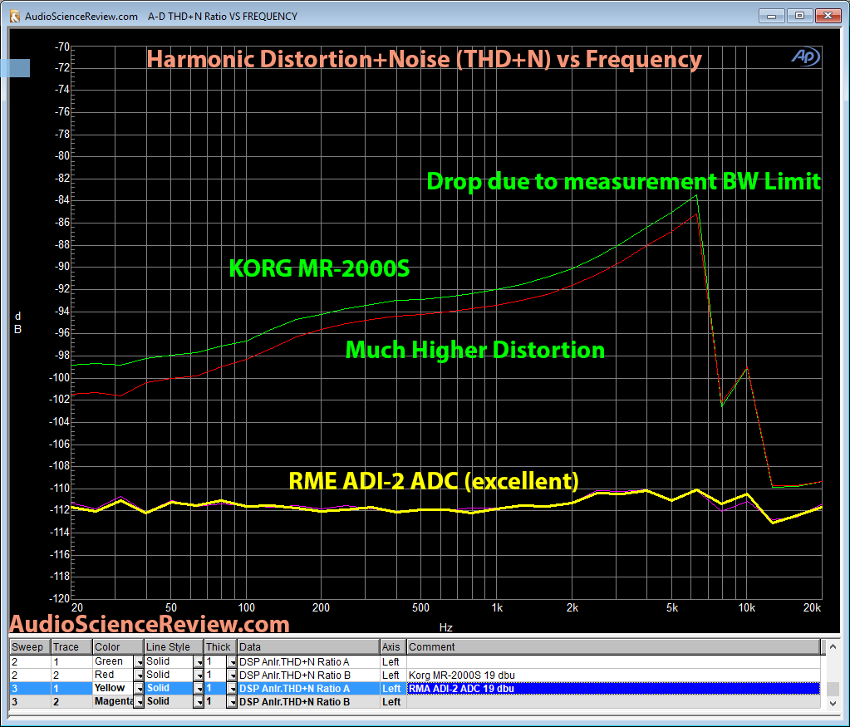Open Thick dropdown for Green trace row
The height and width of the screenshot is (727, 850).
pyautogui.click(x=232, y=662)
